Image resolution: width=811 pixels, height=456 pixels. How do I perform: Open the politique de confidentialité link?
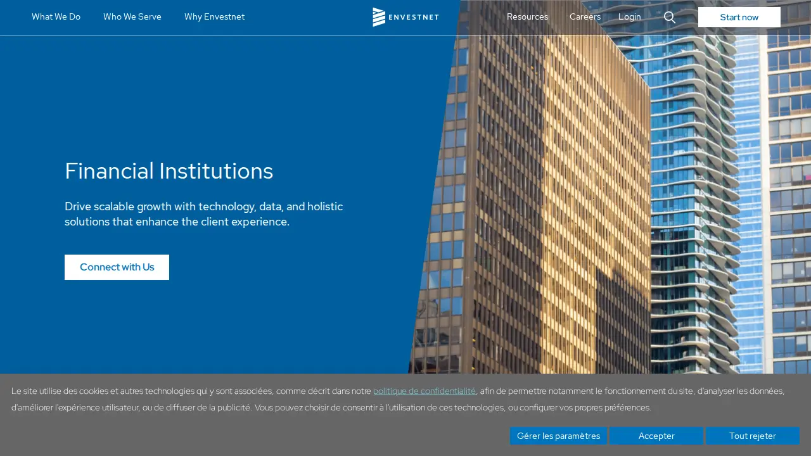pos(425,391)
